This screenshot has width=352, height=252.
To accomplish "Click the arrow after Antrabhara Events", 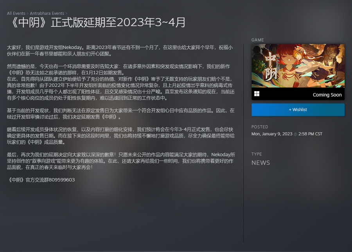I will (x=67, y=13).
